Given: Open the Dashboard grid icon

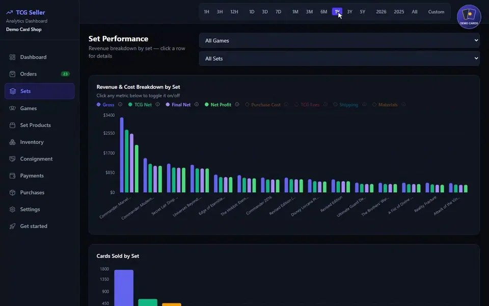Looking at the screenshot, I should (x=12, y=57).
